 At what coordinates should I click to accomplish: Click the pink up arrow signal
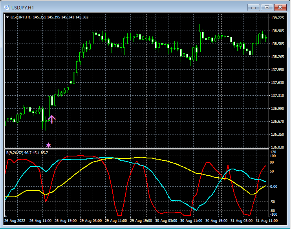click(x=52, y=119)
